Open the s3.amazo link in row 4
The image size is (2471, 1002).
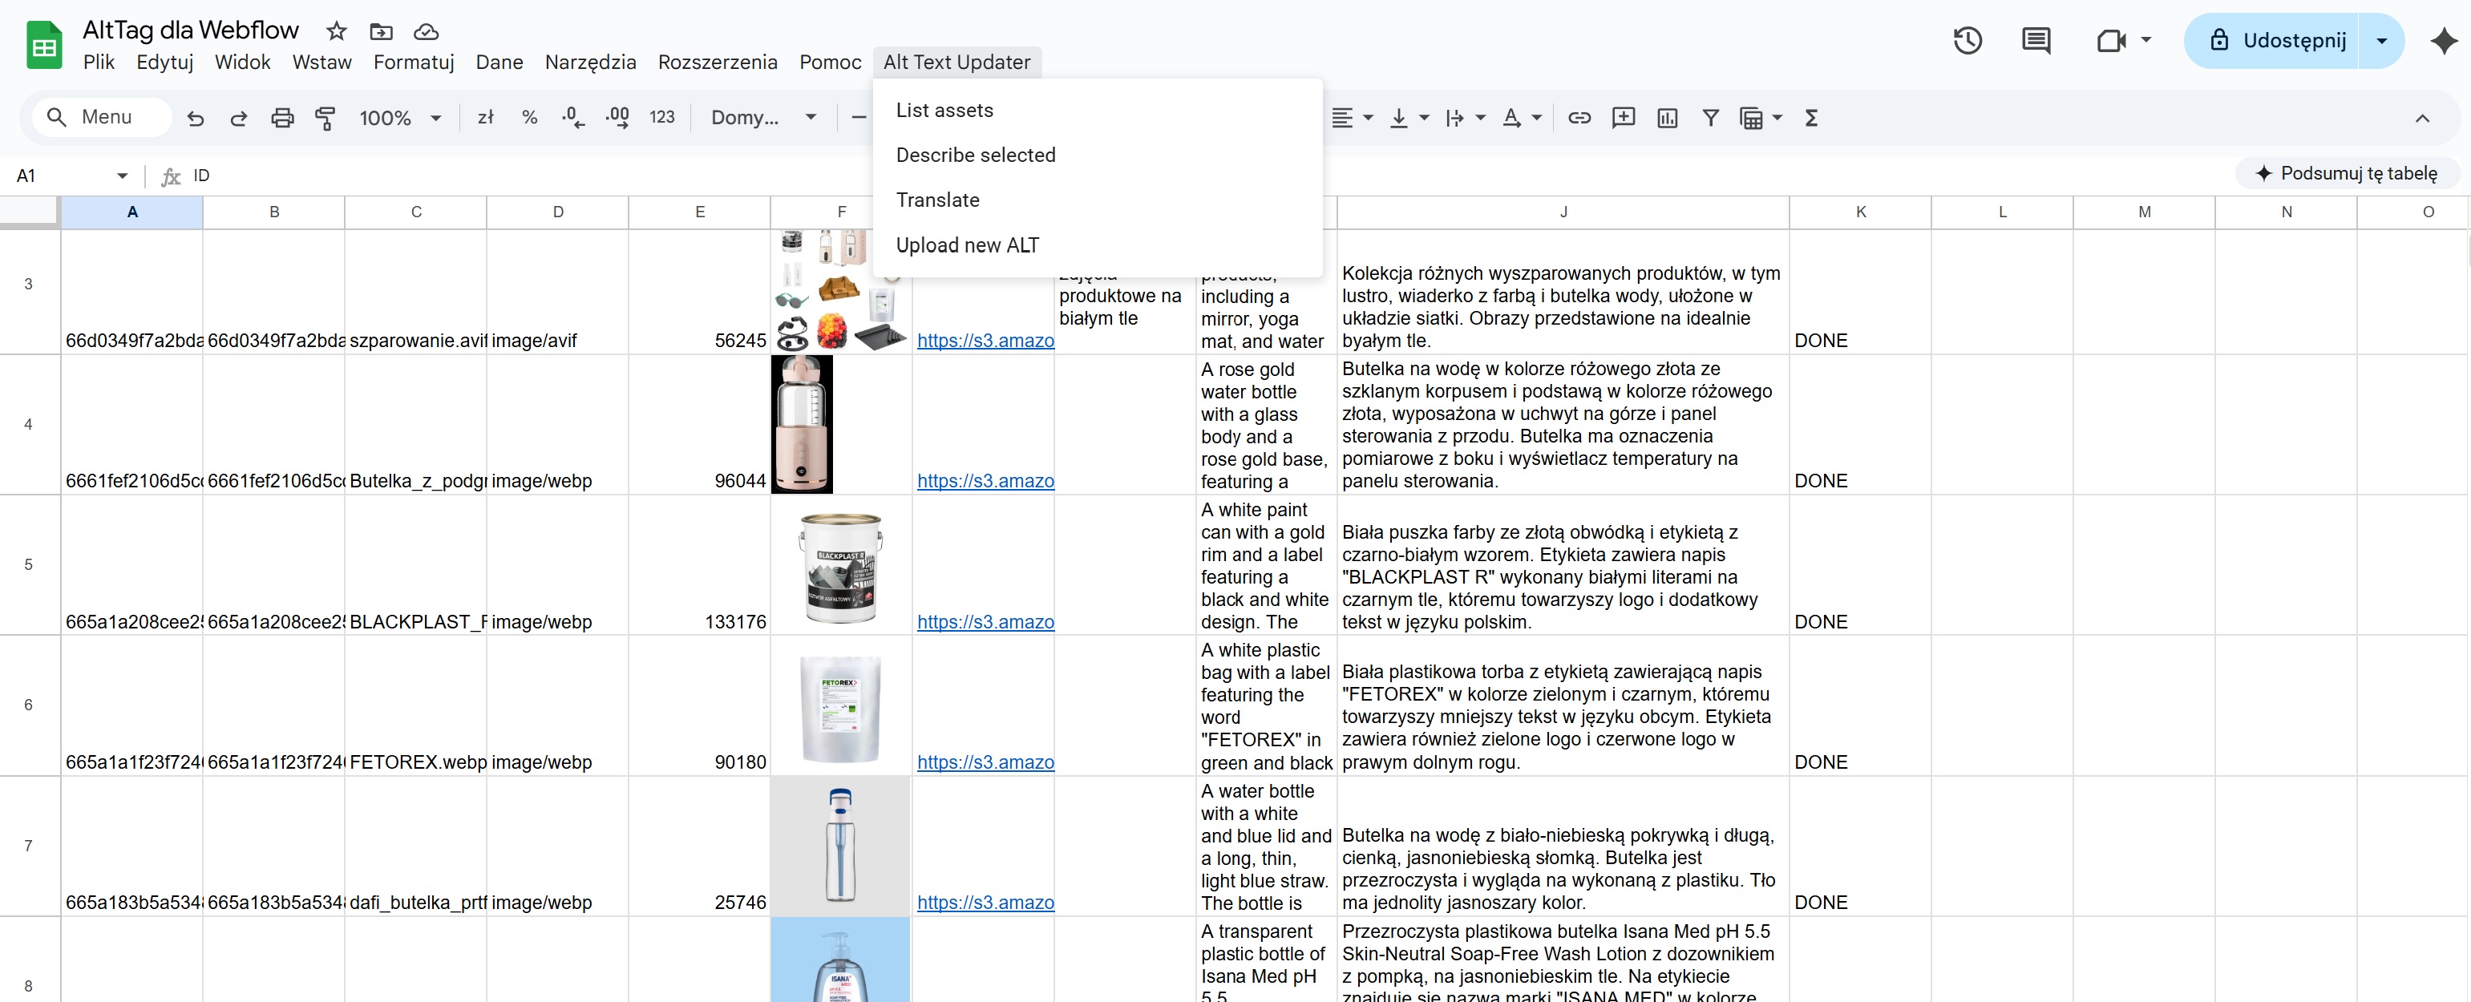[x=985, y=480]
